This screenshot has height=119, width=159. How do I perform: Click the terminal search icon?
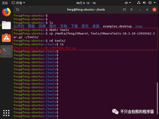pyautogui.click(x=18, y=9)
